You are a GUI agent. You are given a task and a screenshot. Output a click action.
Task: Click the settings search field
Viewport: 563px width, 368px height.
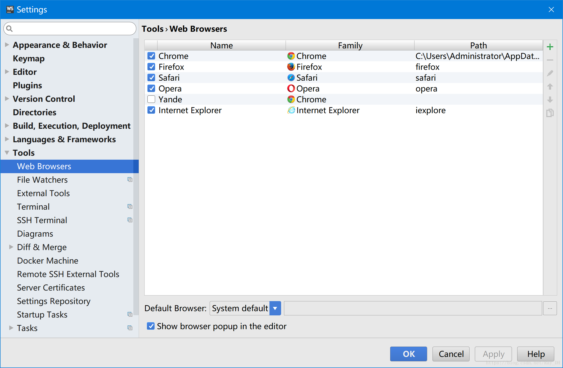point(70,29)
